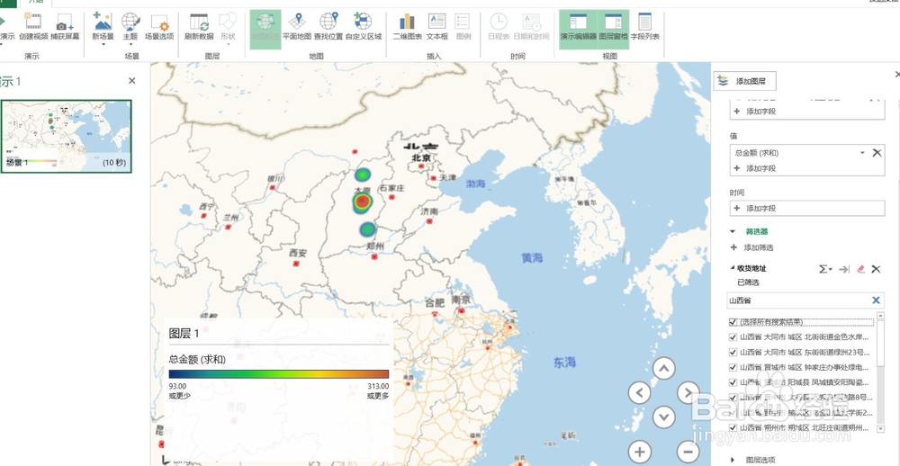Rotate map right with right arrow
This screenshot has height=466, width=900.
coord(688,393)
